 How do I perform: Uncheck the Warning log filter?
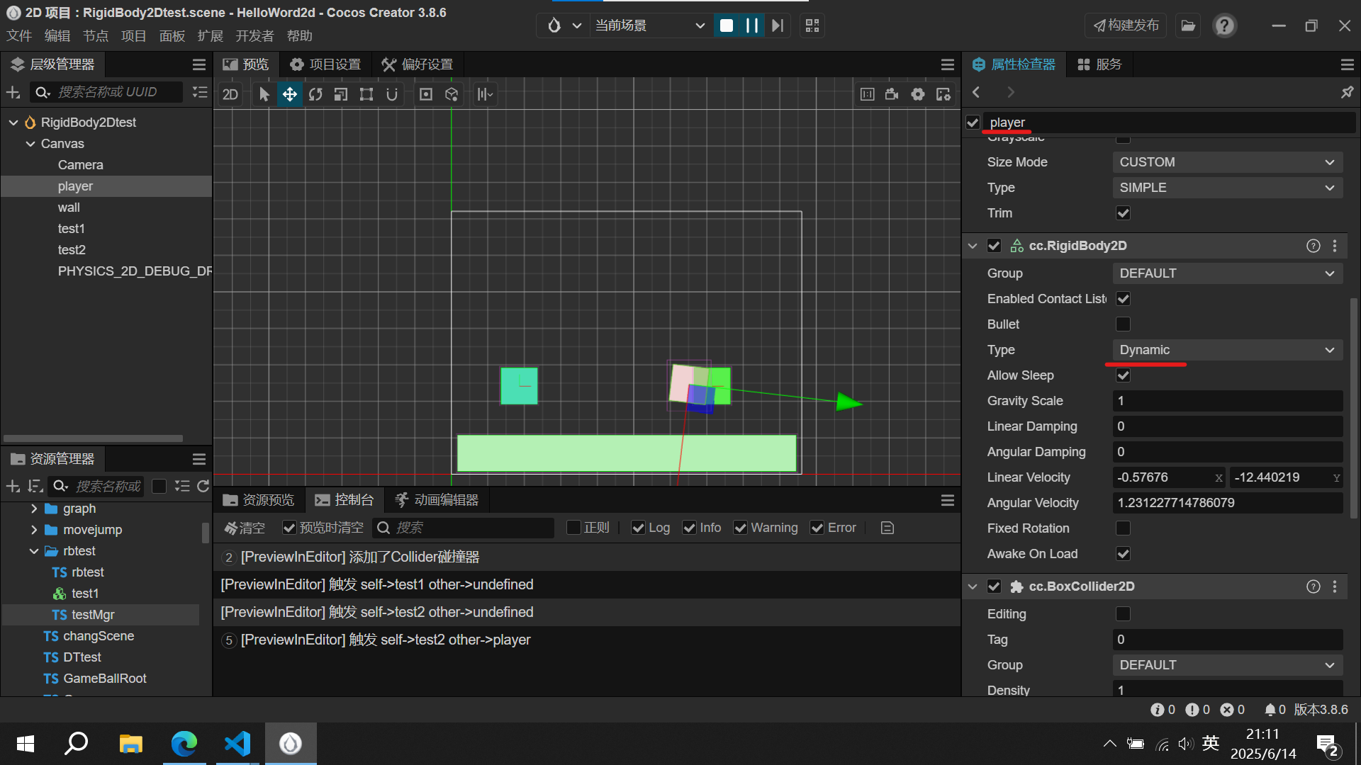click(x=741, y=528)
